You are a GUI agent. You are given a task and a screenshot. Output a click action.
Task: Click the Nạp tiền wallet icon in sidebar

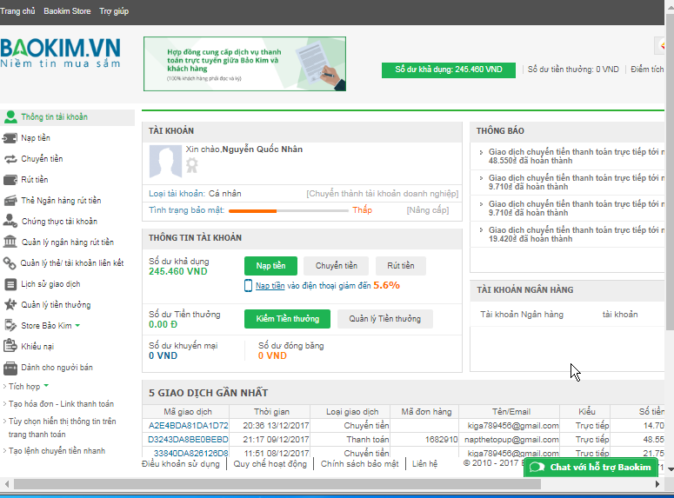click(x=10, y=138)
